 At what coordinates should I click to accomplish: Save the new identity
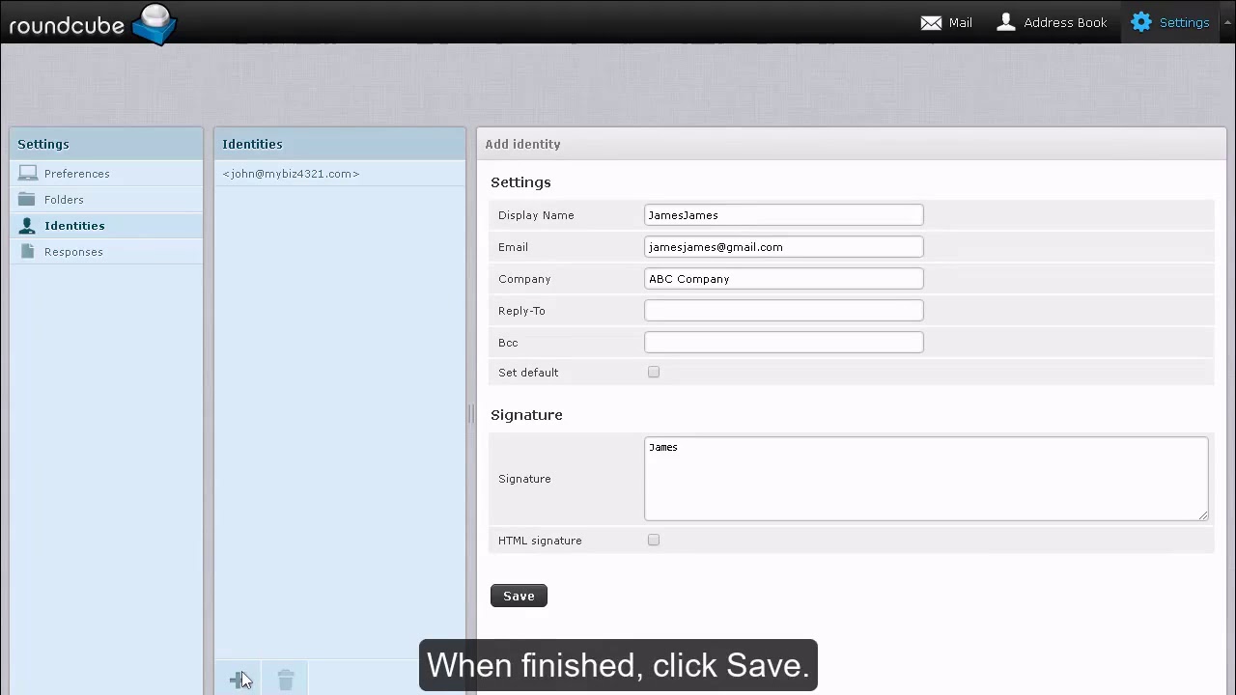[519, 596]
